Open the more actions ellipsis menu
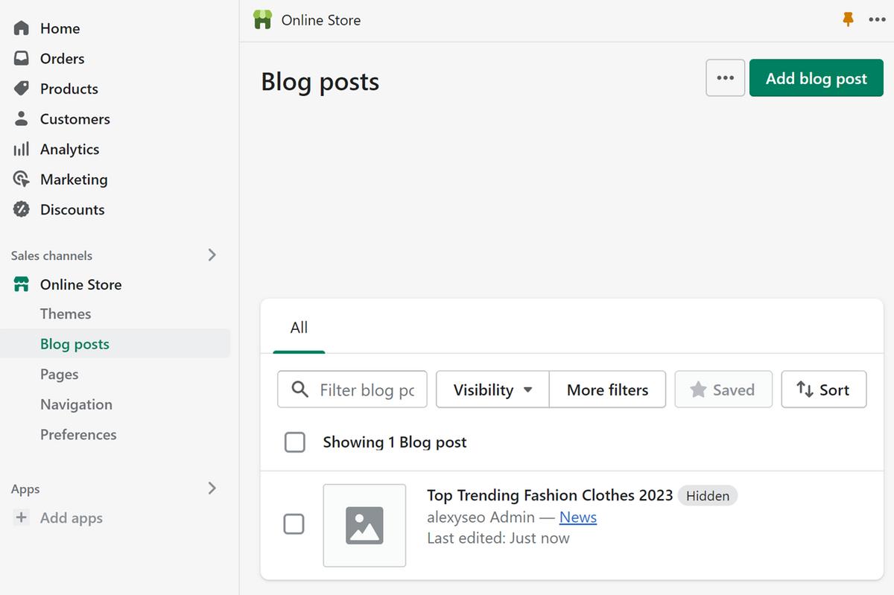 [x=724, y=77]
